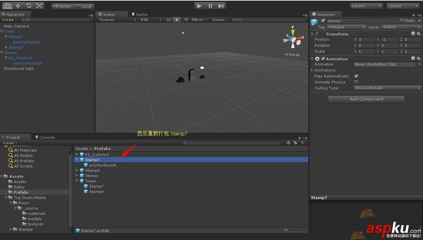This screenshot has height=240, width=423.
Task: Open the Tag dropdown showing Untagged
Action: pyautogui.click(x=346, y=27)
